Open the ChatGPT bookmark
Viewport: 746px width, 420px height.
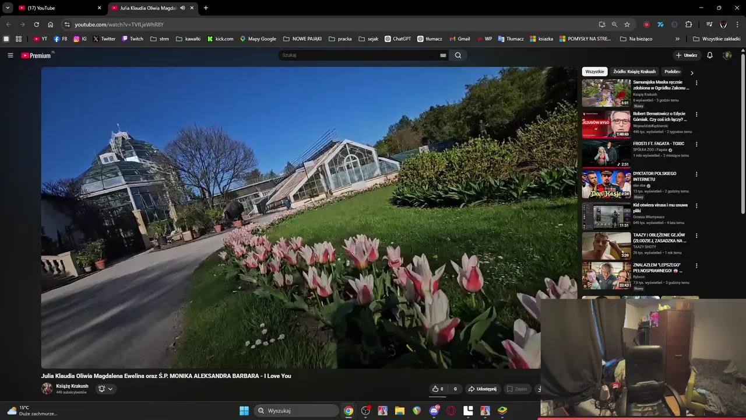pos(397,39)
